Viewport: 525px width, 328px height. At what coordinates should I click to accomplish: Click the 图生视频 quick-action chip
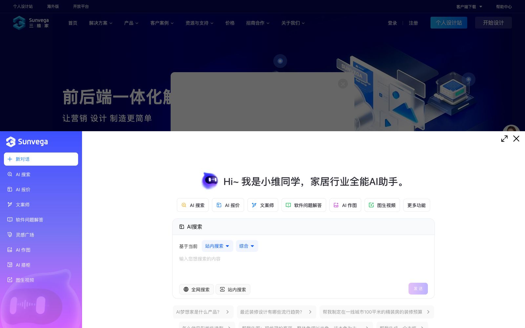(x=382, y=205)
